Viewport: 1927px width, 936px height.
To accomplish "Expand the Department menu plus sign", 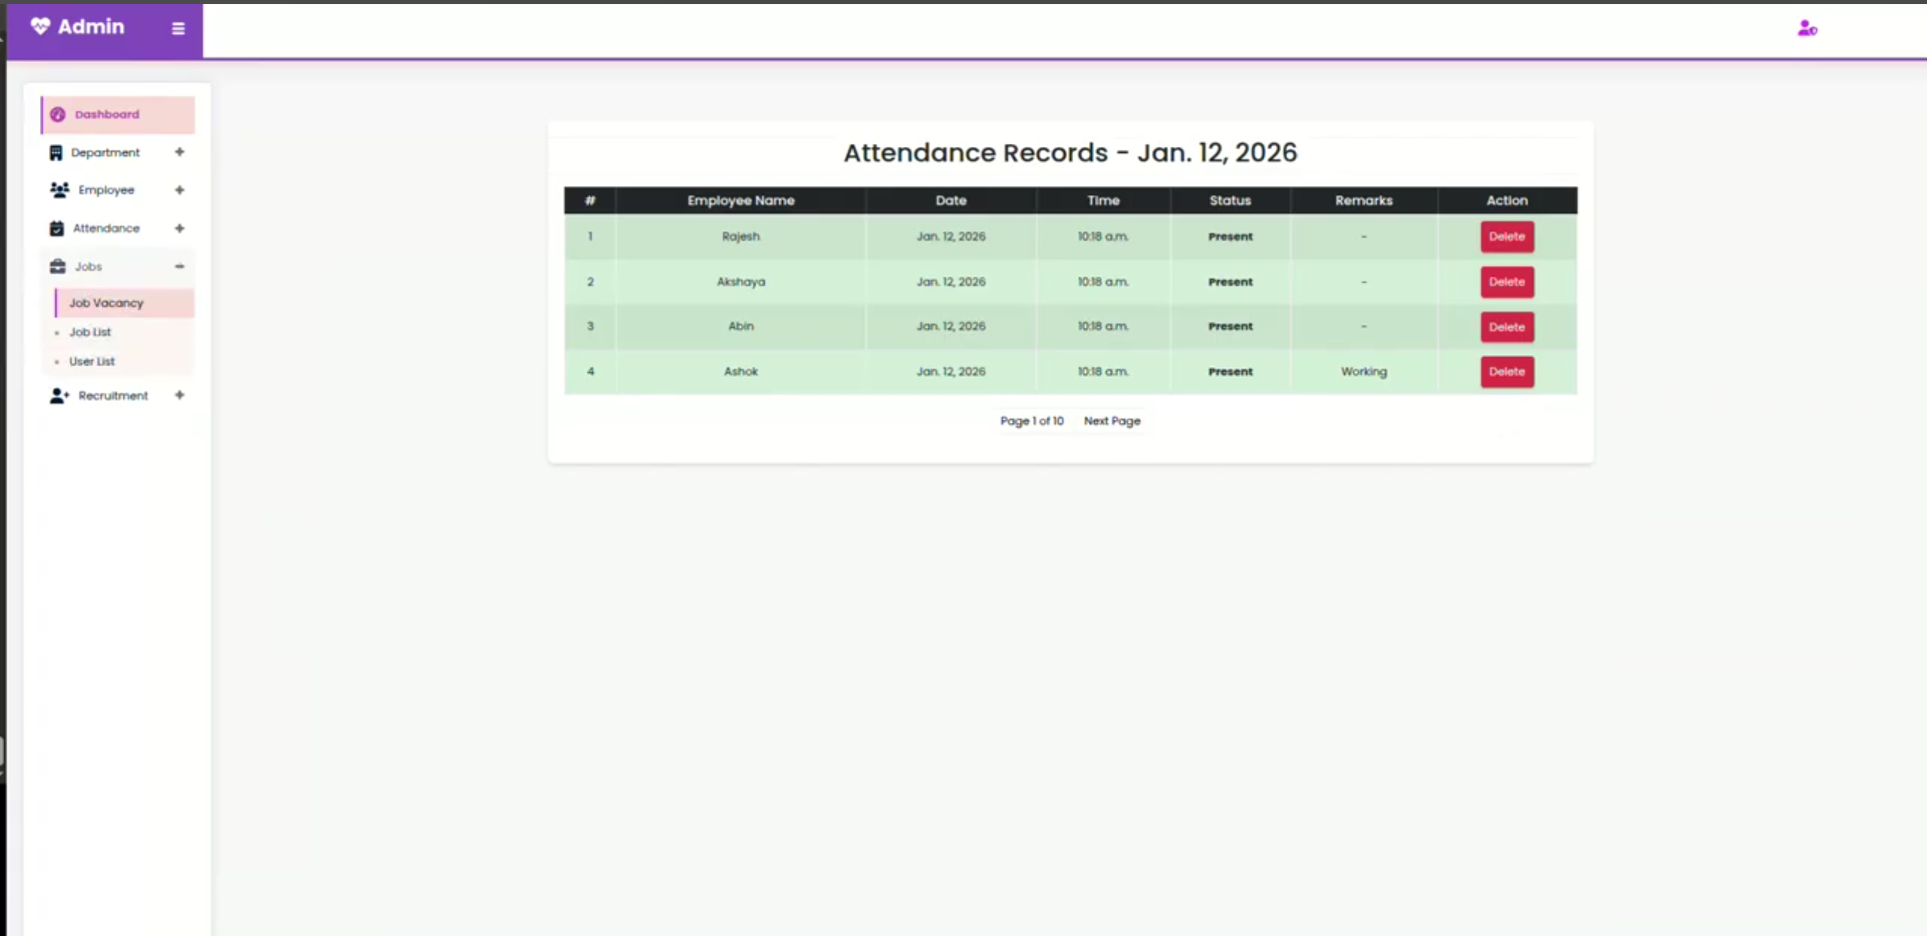I will pos(180,152).
